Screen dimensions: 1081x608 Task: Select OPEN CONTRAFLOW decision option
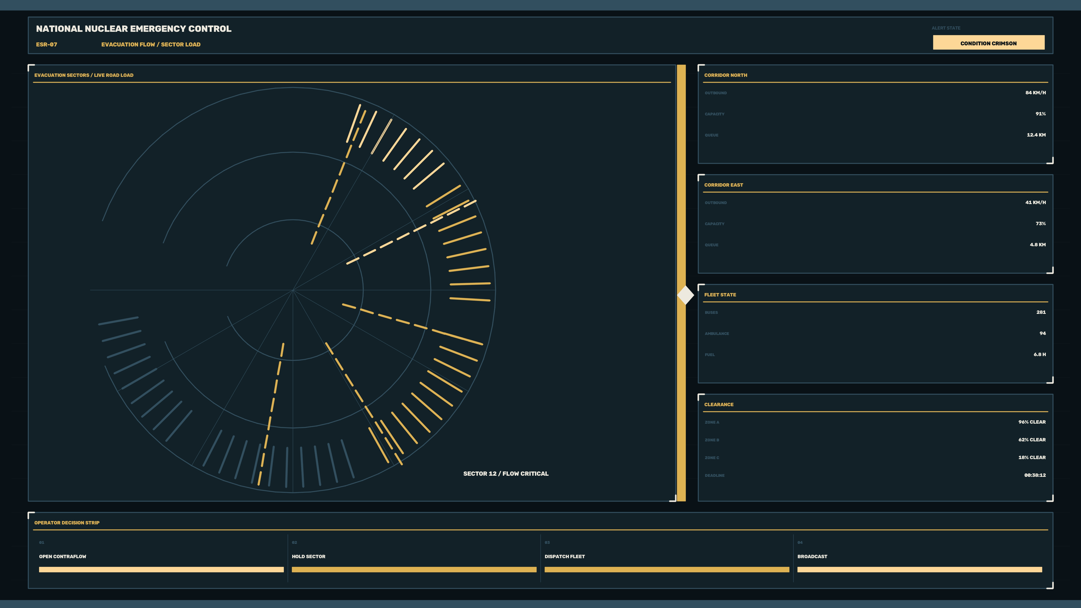(161, 558)
